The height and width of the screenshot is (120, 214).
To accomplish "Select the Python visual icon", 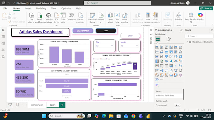I will click(180, 66).
